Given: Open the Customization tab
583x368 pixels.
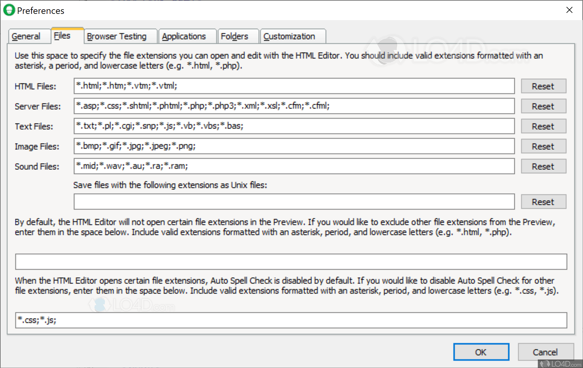Looking at the screenshot, I should (289, 36).
